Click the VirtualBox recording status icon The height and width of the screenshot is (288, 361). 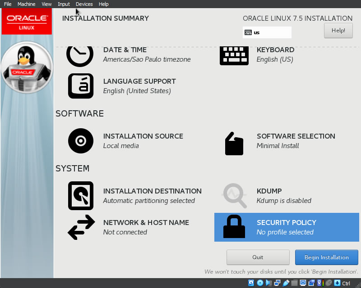[311, 283]
